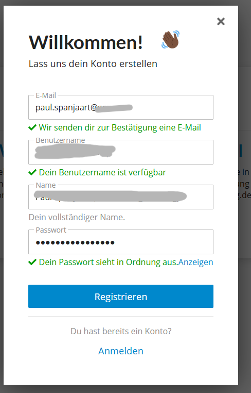This screenshot has height=393, width=251.
Task: Focus the Benutzername input field
Action: tap(121, 152)
